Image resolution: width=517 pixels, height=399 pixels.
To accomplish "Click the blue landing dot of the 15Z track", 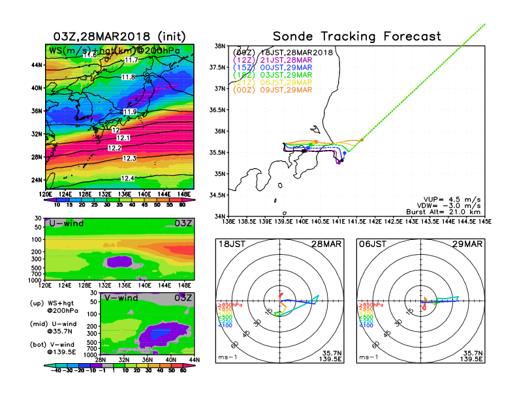I will pyautogui.click(x=345, y=153).
